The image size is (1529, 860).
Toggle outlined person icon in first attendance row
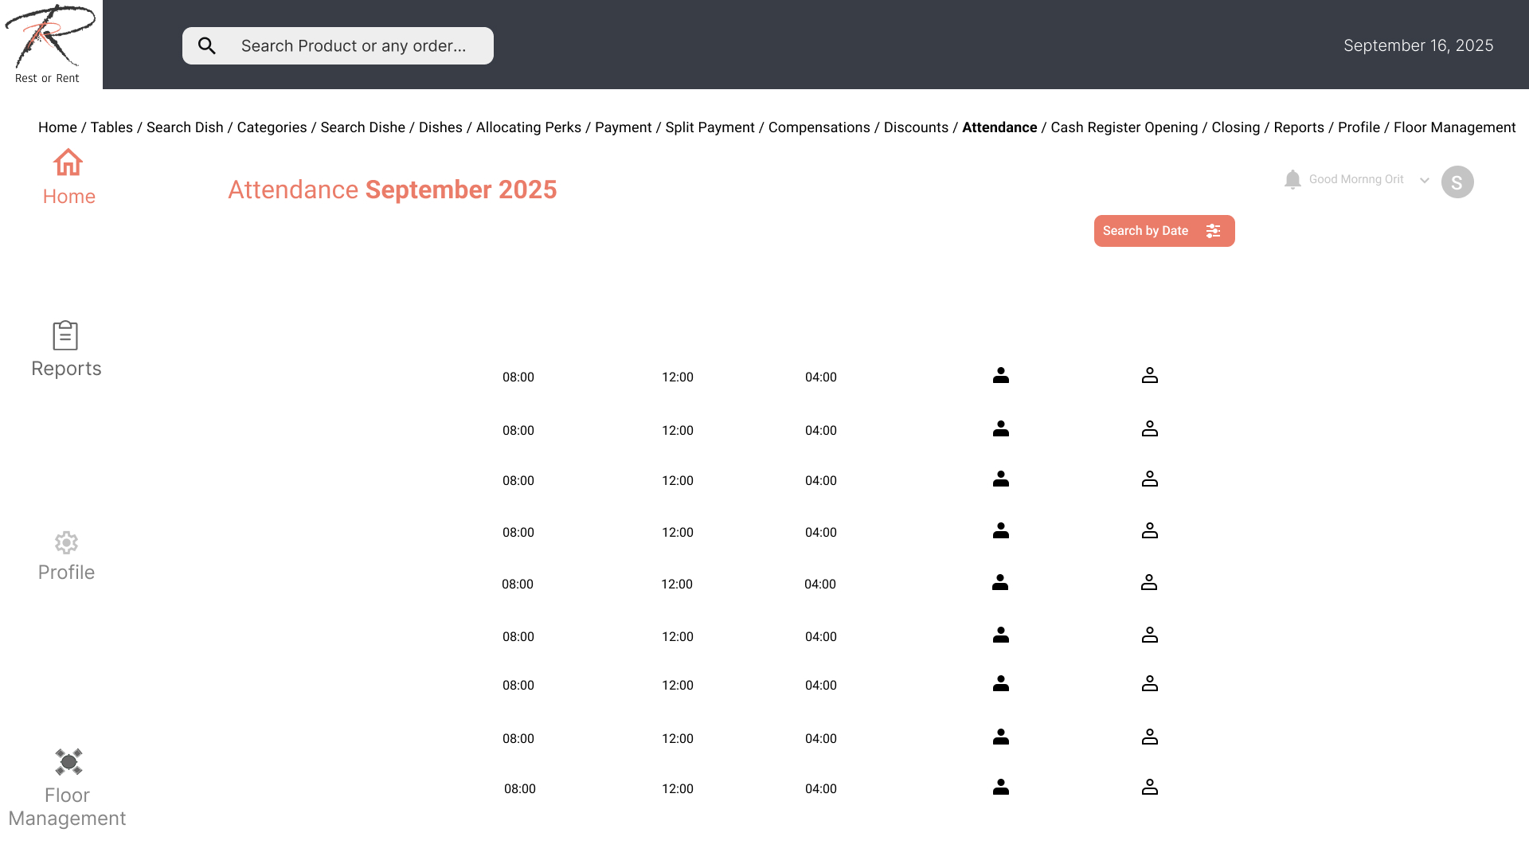(x=1149, y=375)
